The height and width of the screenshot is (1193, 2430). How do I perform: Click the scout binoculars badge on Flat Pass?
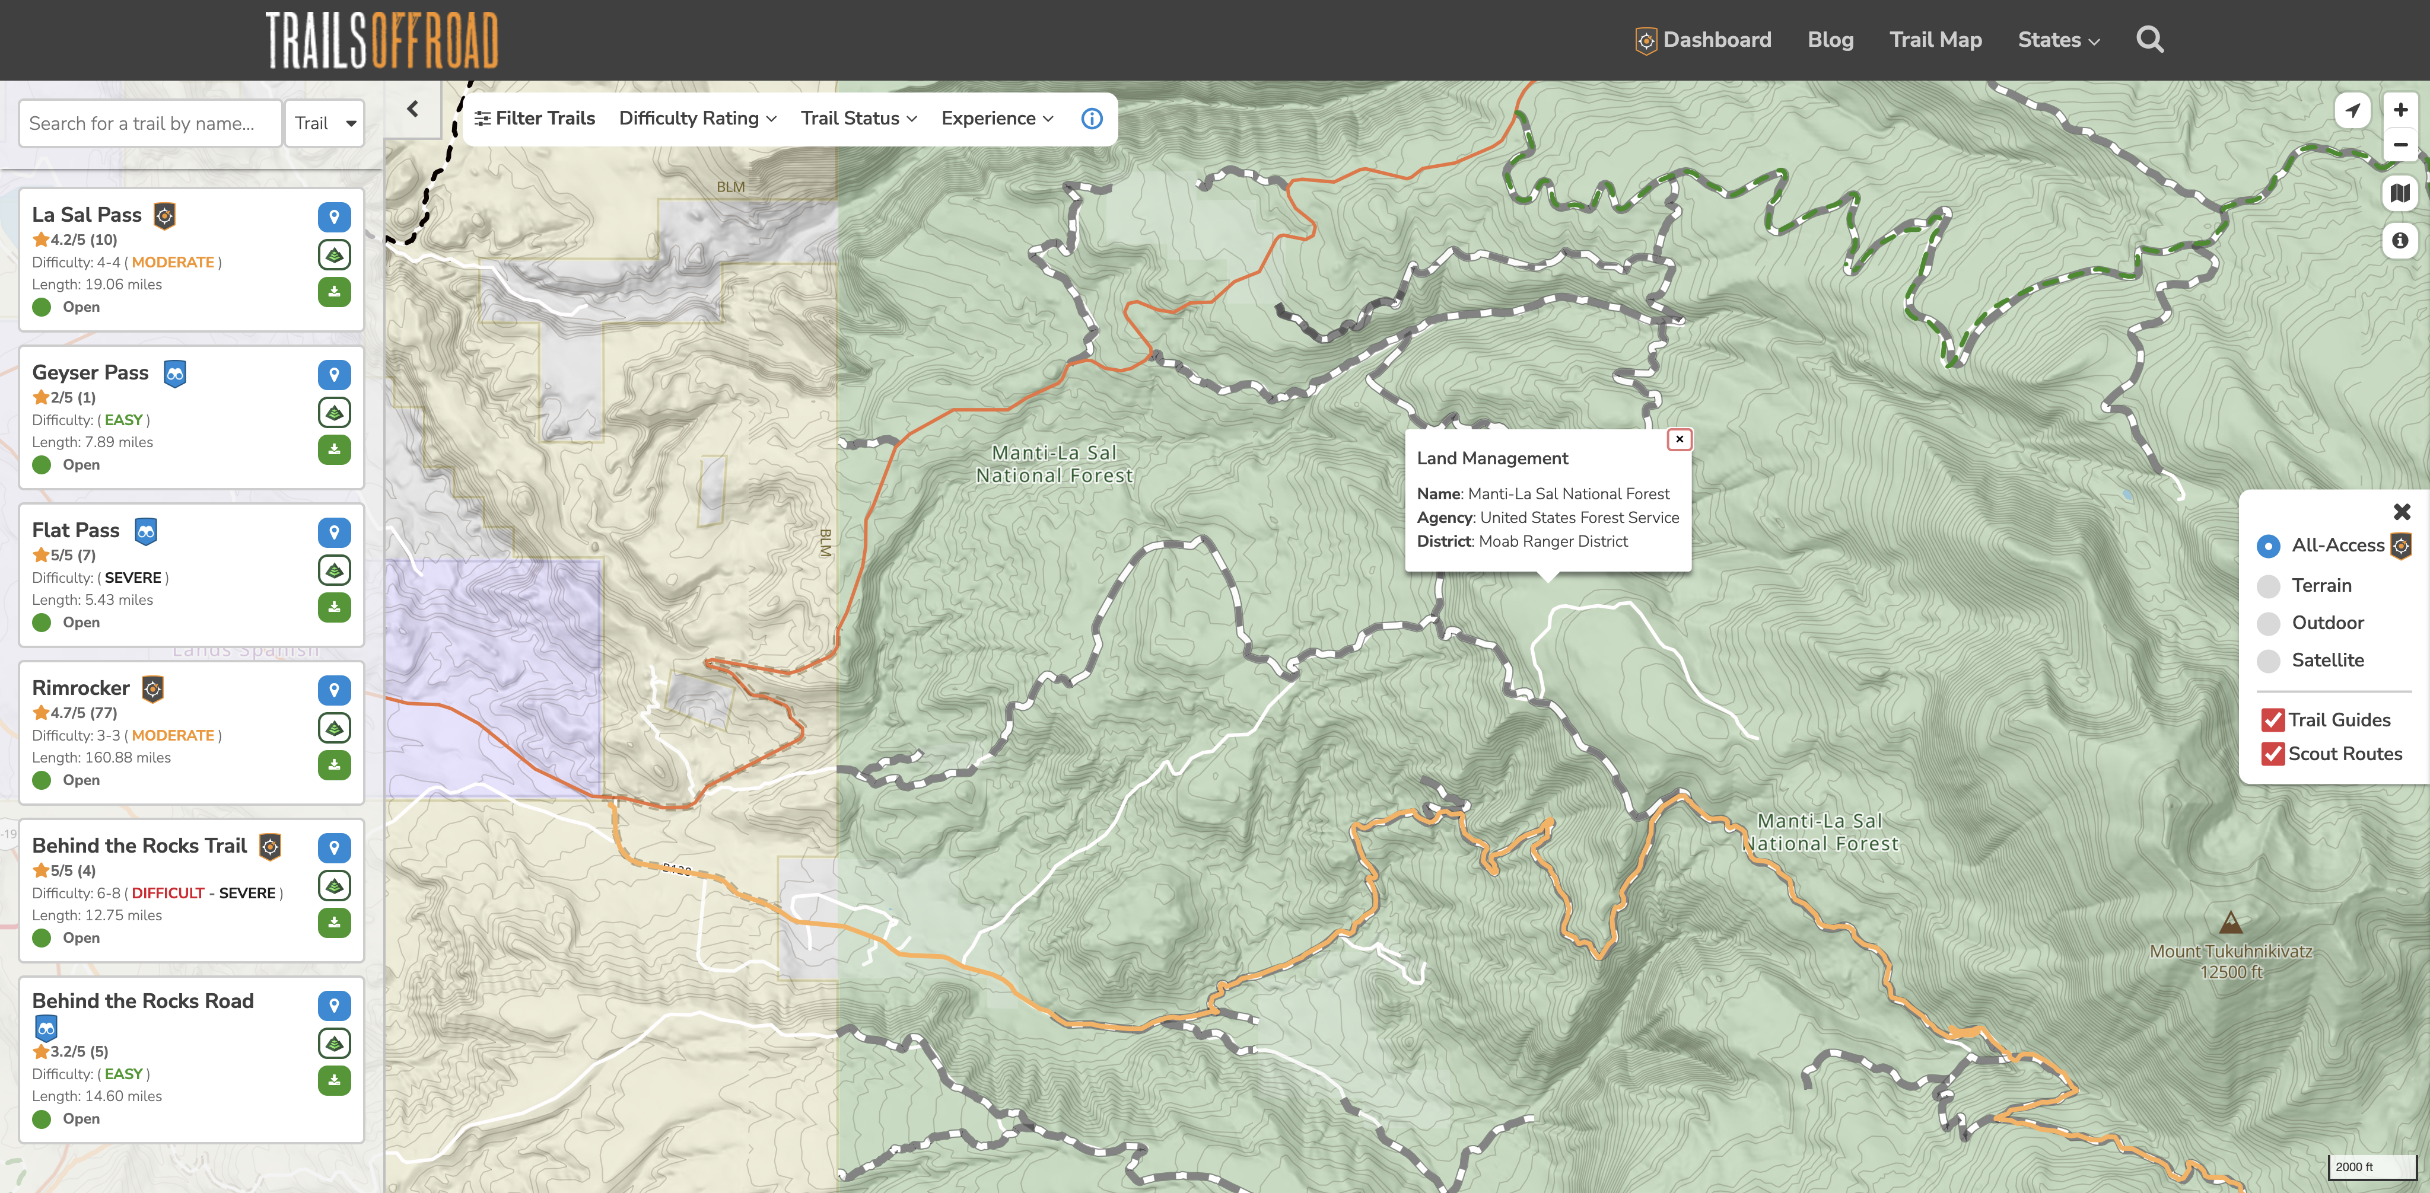click(145, 531)
